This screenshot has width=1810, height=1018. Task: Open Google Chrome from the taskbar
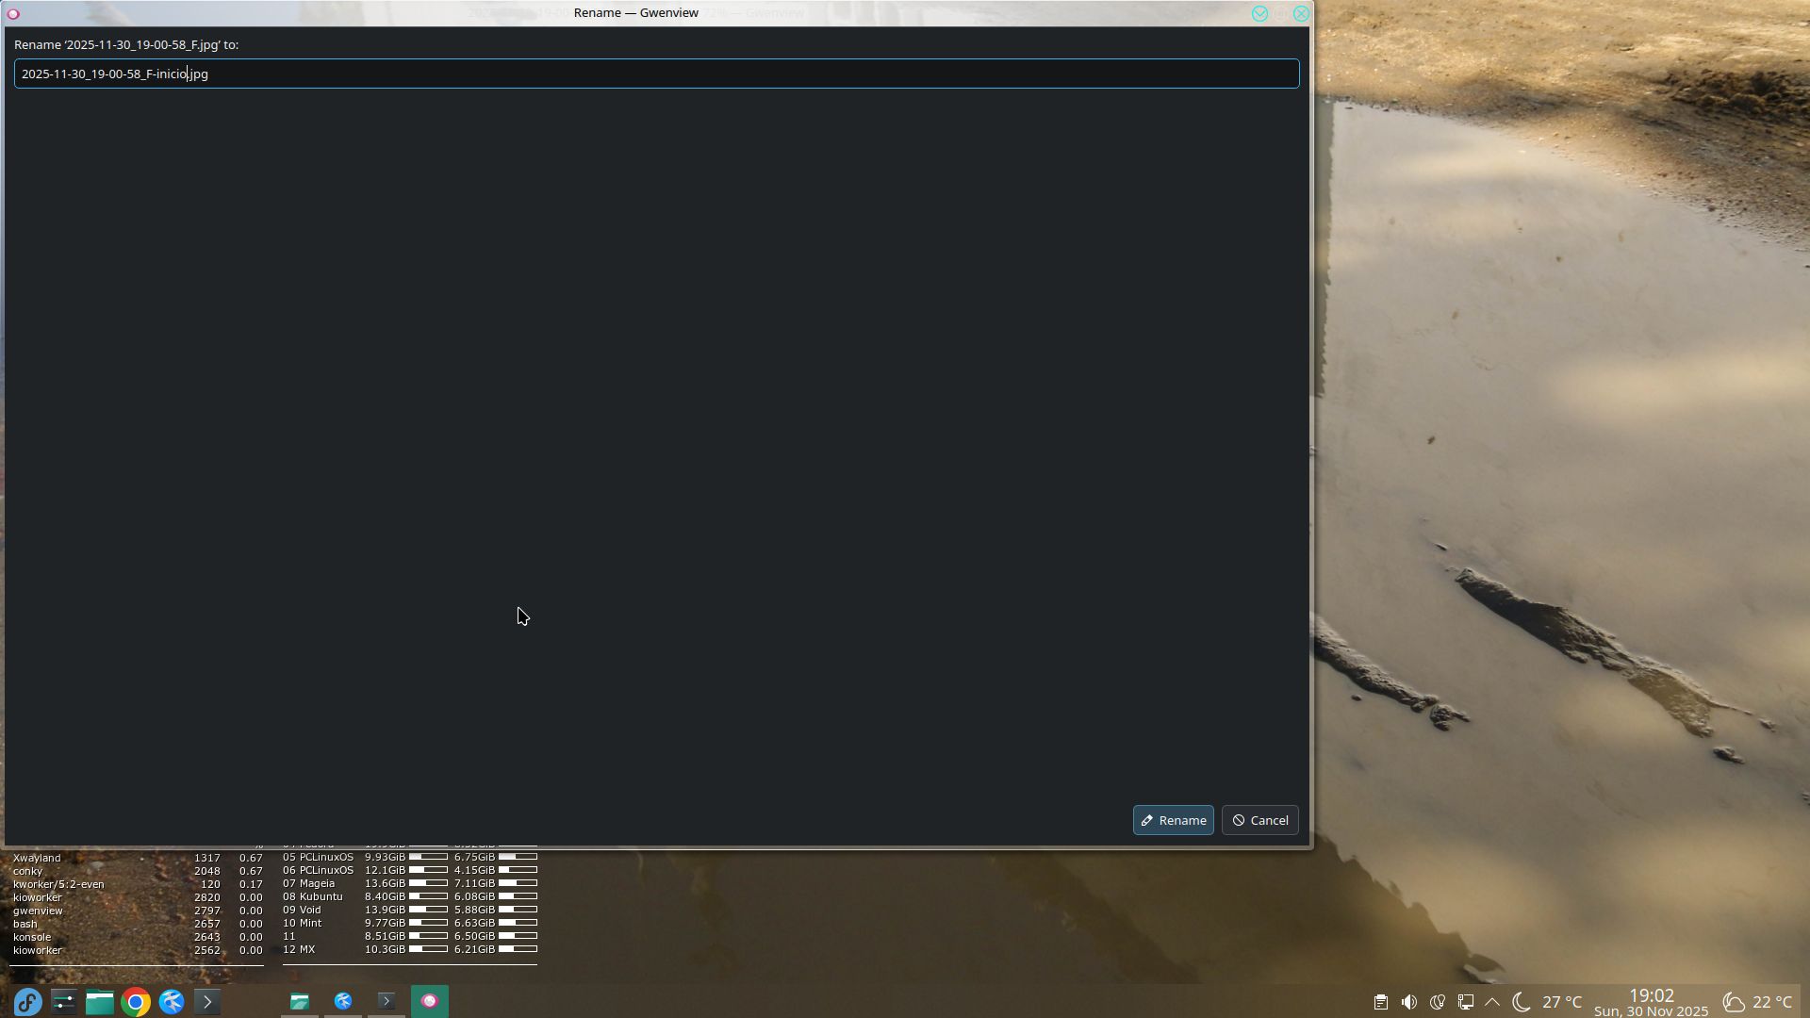pos(136,1001)
